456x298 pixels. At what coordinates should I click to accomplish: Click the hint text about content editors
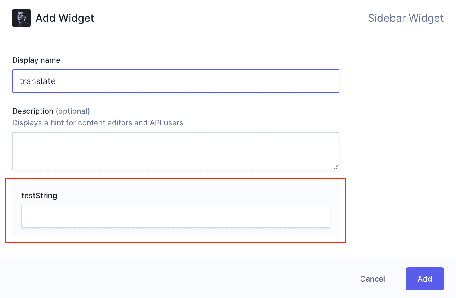click(x=97, y=123)
